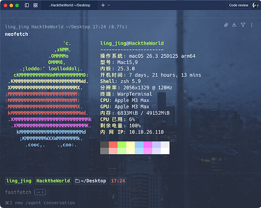Click the 17:24 time chip
261x208 pixels.
pyautogui.click(x=118, y=181)
